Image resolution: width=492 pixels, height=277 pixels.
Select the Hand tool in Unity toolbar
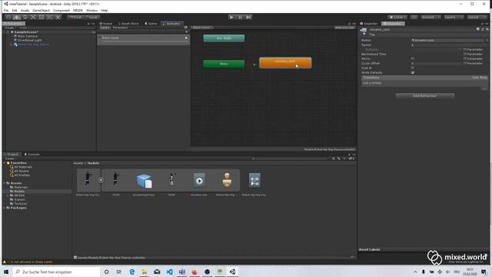point(8,17)
